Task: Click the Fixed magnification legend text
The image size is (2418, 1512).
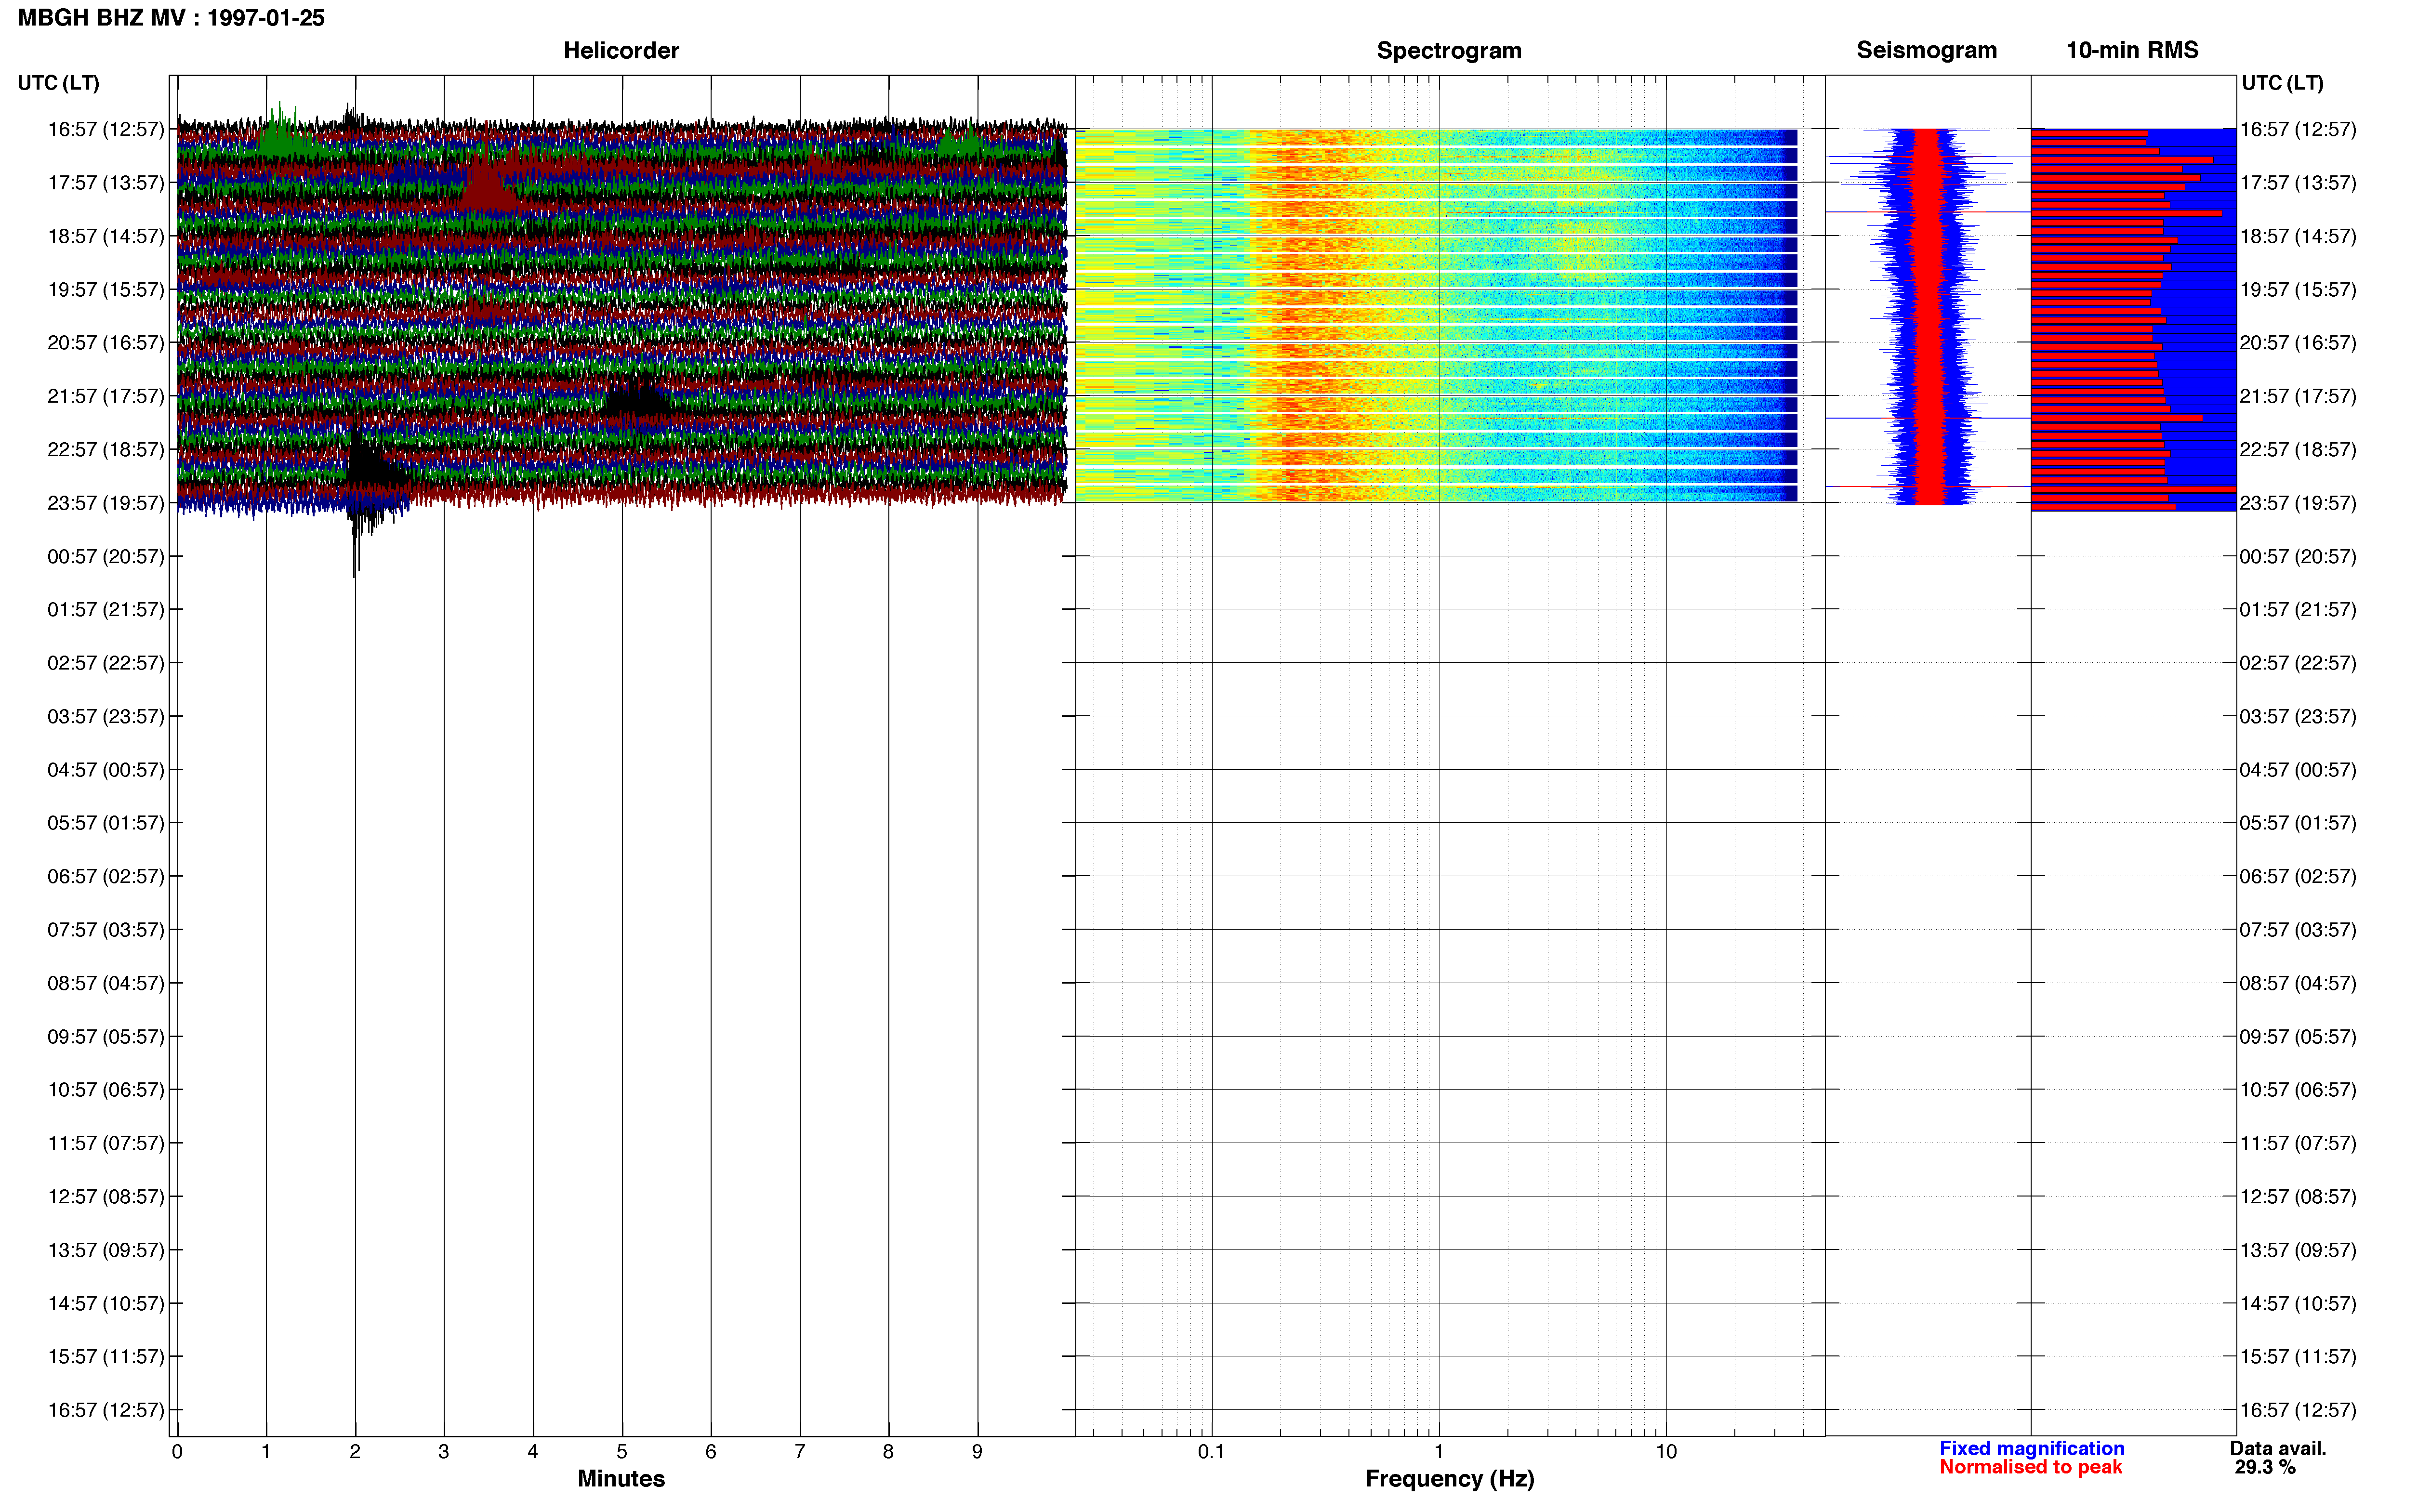Action: click(x=2031, y=1448)
